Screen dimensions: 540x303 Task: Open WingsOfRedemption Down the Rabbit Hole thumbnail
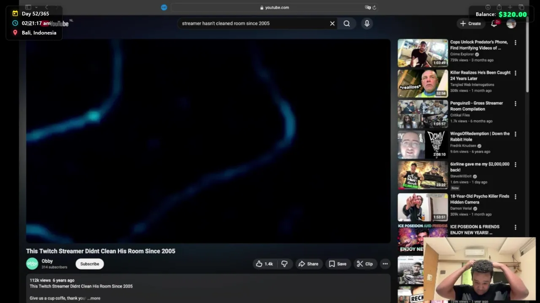point(423,144)
